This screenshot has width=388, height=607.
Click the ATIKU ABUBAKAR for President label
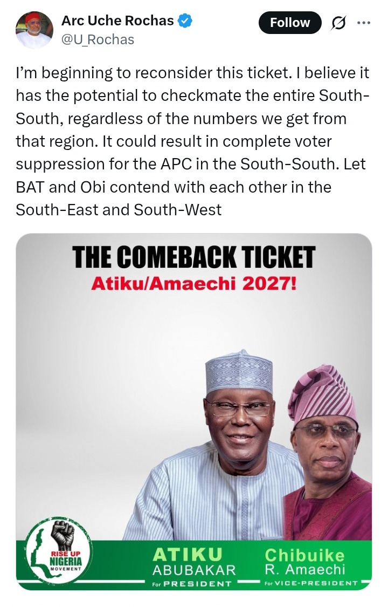(194, 567)
